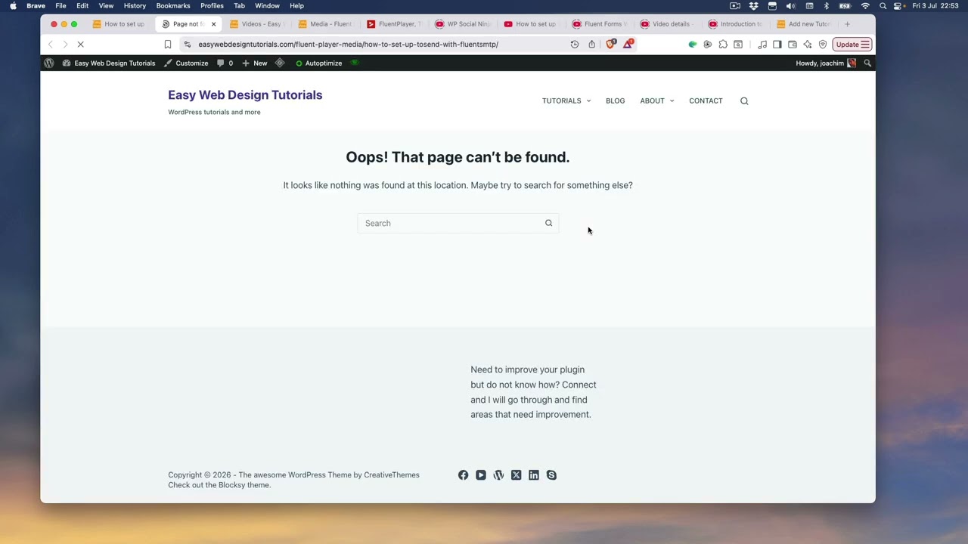
Task: Click the share icon in address bar
Action: (x=592, y=45)
